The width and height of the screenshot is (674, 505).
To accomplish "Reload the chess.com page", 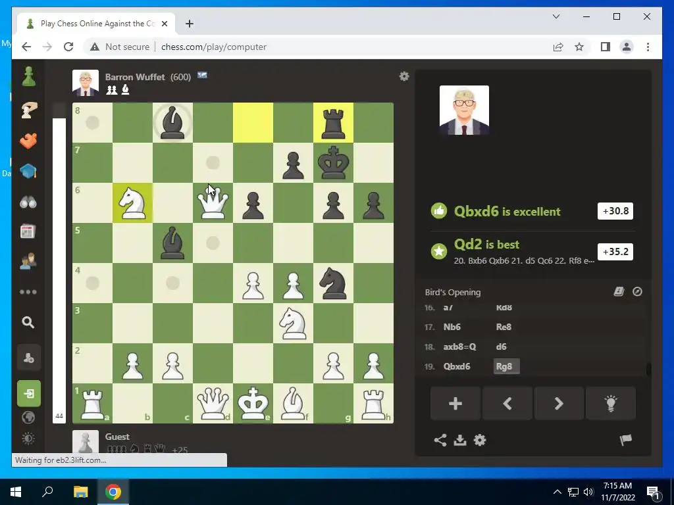I will click(x=68, y=47).
